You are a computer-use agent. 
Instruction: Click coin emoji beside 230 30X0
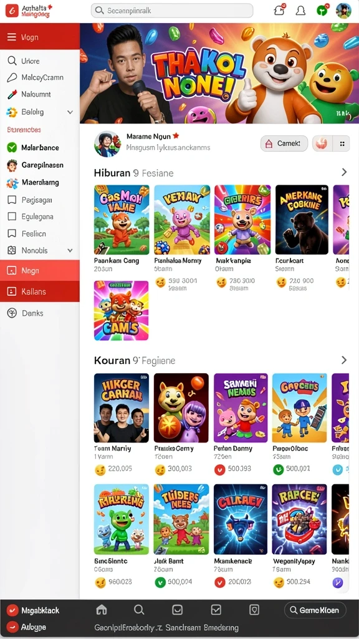(221, 283)
